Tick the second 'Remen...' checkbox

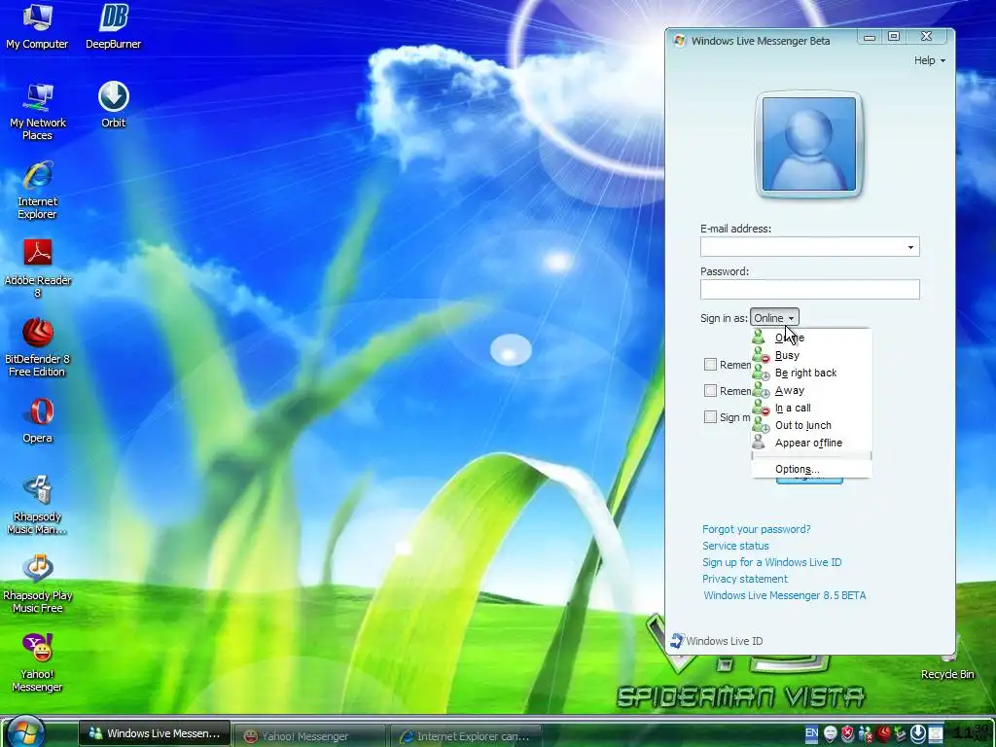710,390
